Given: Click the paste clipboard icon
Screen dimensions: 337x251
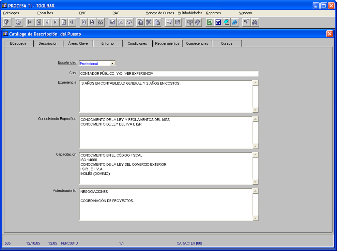Looking at the screenshot, I should point(157,22).
